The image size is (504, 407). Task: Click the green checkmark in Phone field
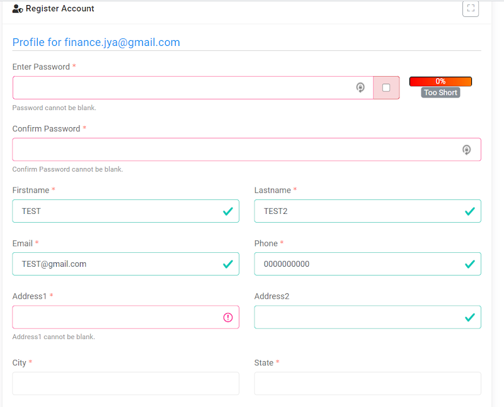[470, 264]
